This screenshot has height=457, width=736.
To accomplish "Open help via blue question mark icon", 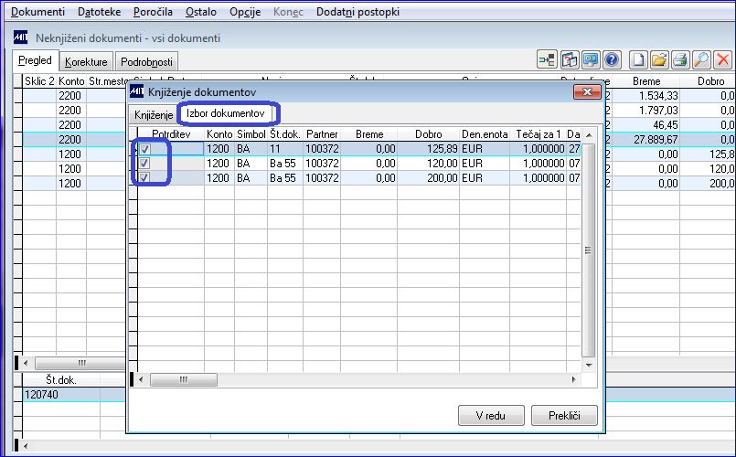I will [612, 60].
